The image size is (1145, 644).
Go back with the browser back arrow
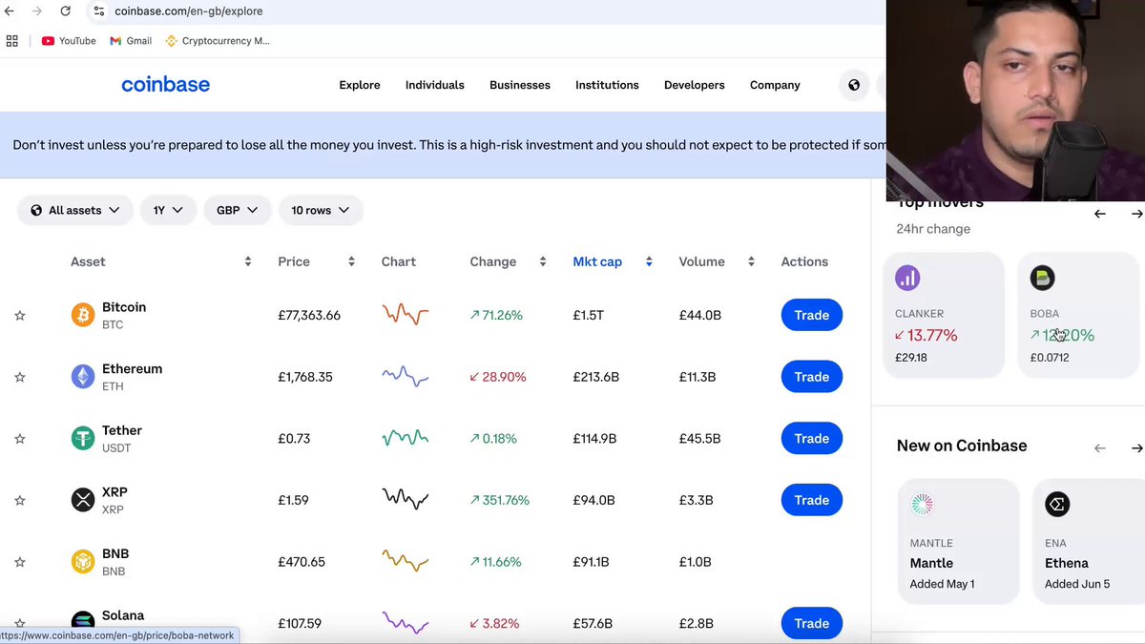coord(10,11)
